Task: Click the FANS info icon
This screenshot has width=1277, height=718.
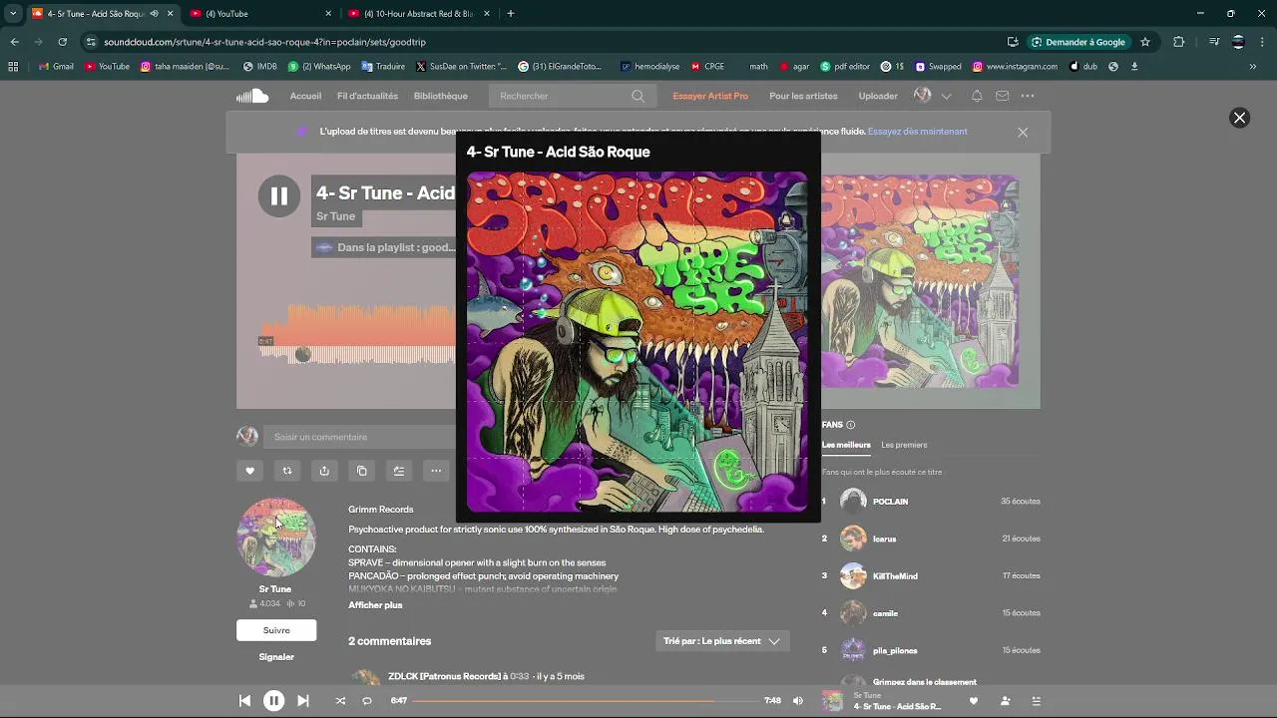Action: (850, 425)
